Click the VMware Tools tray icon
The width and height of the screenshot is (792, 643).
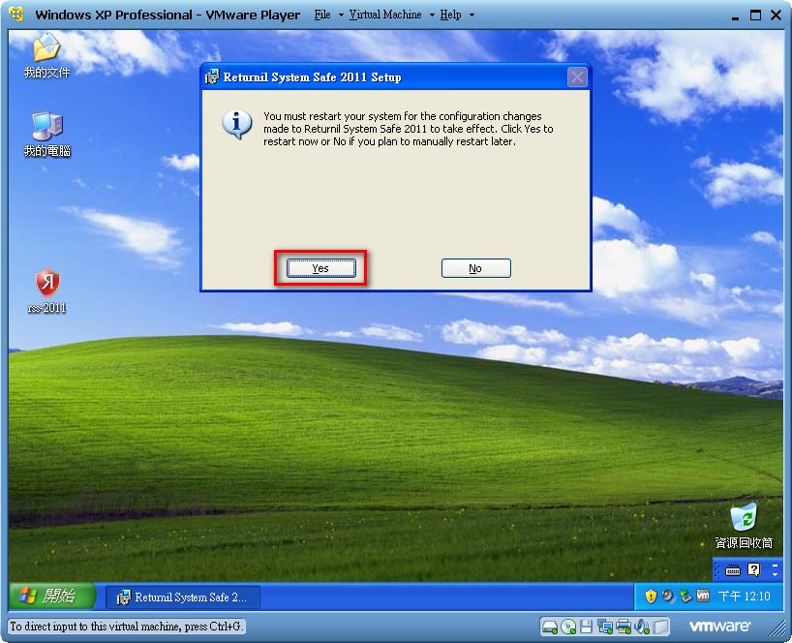tap(703, 596)
